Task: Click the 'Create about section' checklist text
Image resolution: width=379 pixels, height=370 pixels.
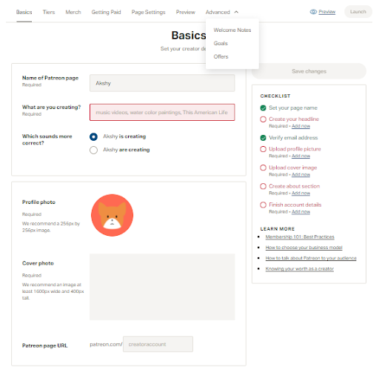Action: pos(295,186)
